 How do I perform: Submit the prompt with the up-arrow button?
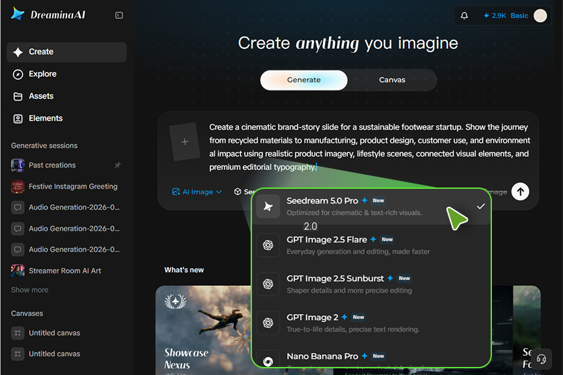click(x=520, y=192)
